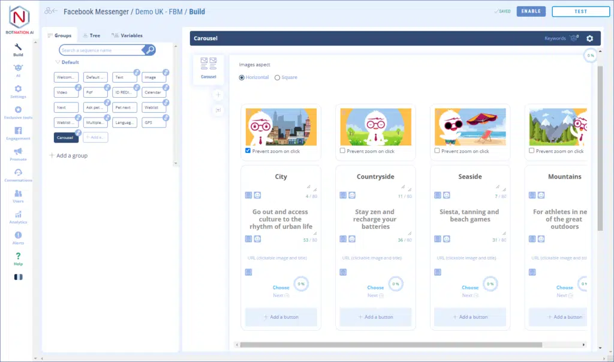Click the Alerts icon in sidebar
Viewport: 614px width, 362px height.
pyautogui.click(x=18, y=237)
